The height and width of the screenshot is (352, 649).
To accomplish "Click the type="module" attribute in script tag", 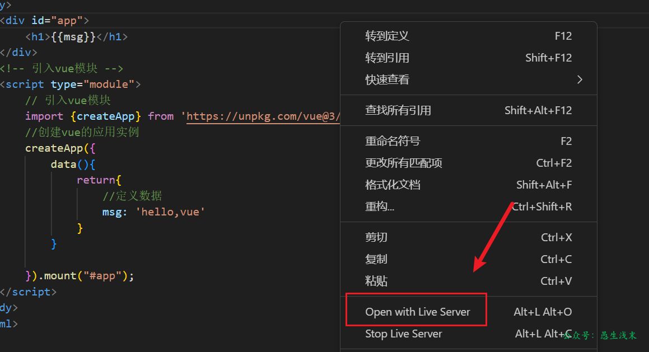I will 92,85.
